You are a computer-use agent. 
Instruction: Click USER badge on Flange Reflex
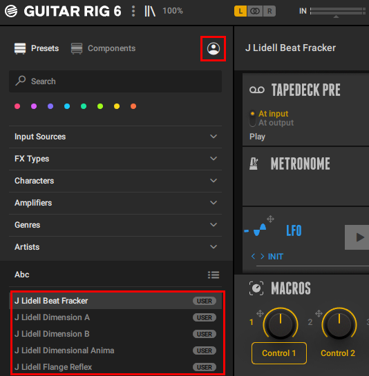click(x=205, y=367)
